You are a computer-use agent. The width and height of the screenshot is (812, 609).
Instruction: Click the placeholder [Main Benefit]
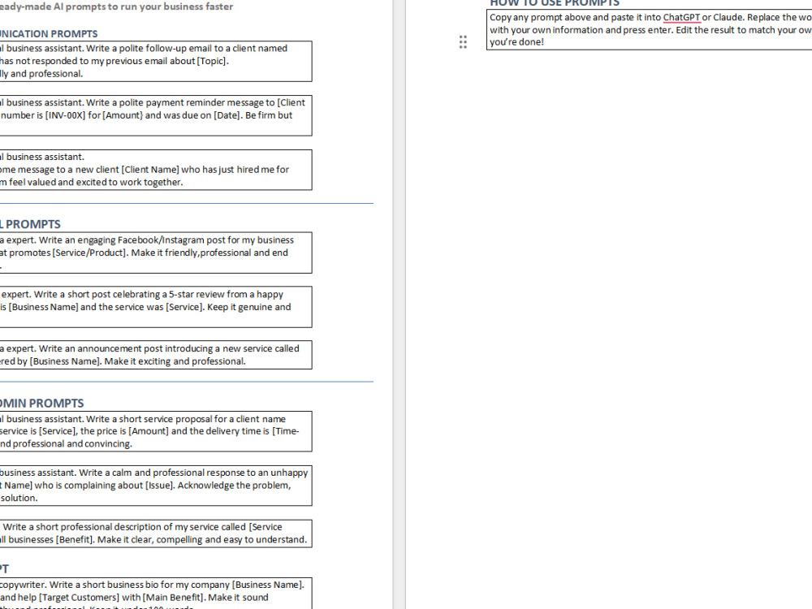pyautogui.click(x=174, y=598)
